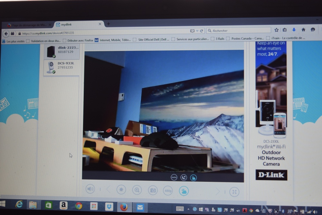322x215 pixels.
Task: Open Internet, Mobile, Télév... bookmark
Action: tap(113, 40)
